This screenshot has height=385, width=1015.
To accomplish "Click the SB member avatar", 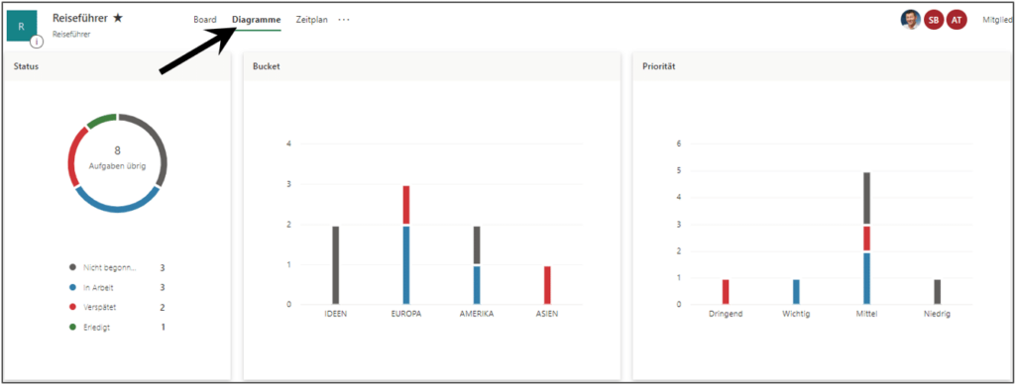I will (934, 20).
